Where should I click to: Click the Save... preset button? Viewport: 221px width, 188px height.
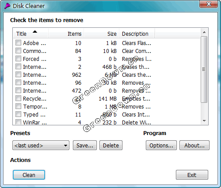[x=85, y=145]
